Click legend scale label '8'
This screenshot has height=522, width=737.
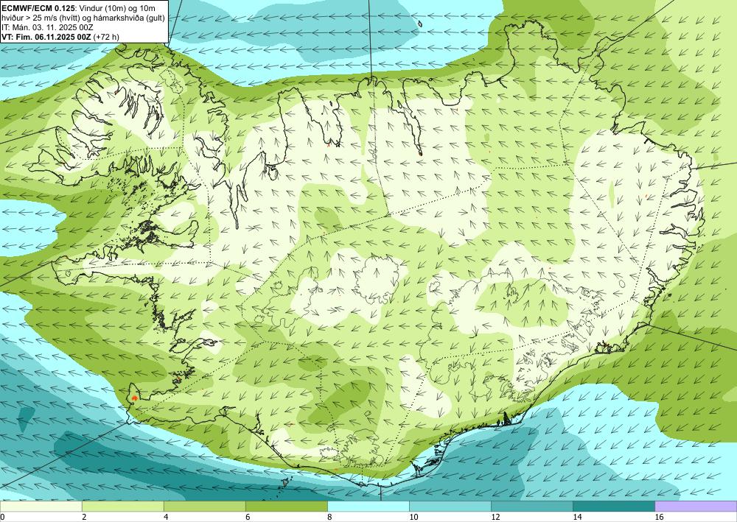coord(329,518)
